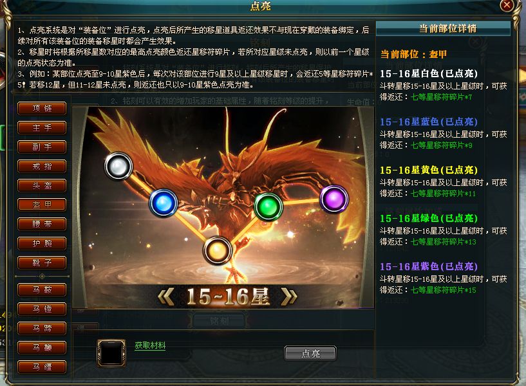
Task: Select the blue star orb
Action: 164,203
